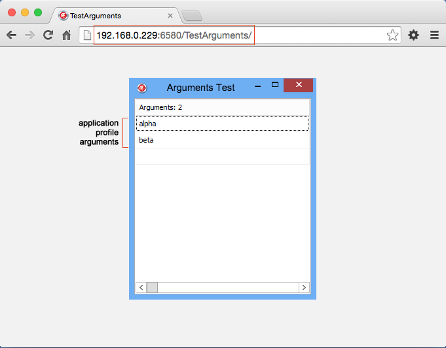Close the Arguments Test window

pyautogui.click(x=299, y=85)
